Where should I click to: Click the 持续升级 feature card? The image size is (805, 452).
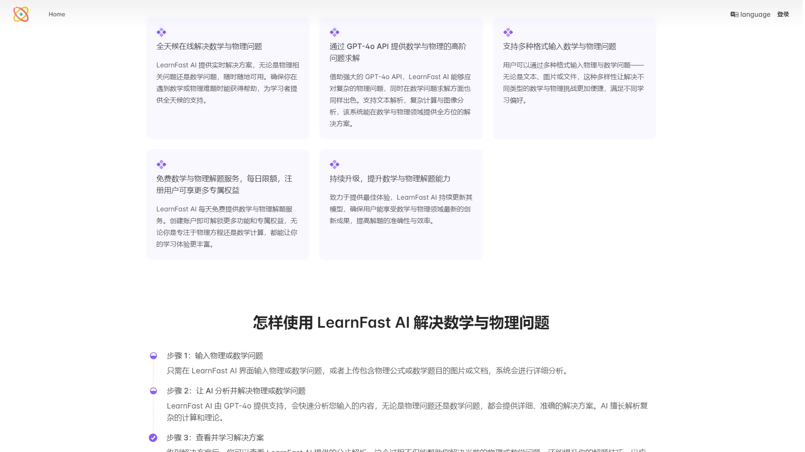[x=401, y=204]
